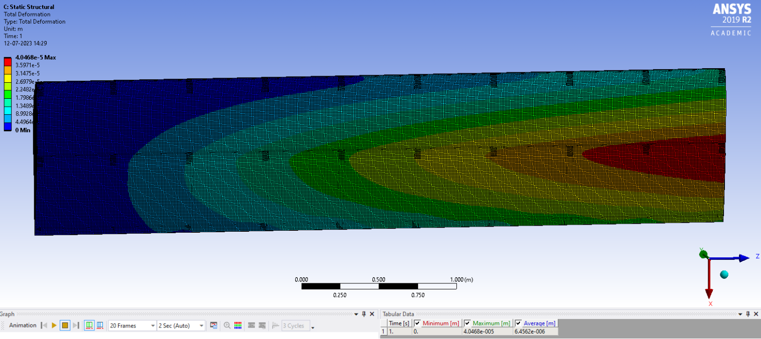Click the 3 Cycles field
The height and width of the screenshot is (339, 761).
295,325
